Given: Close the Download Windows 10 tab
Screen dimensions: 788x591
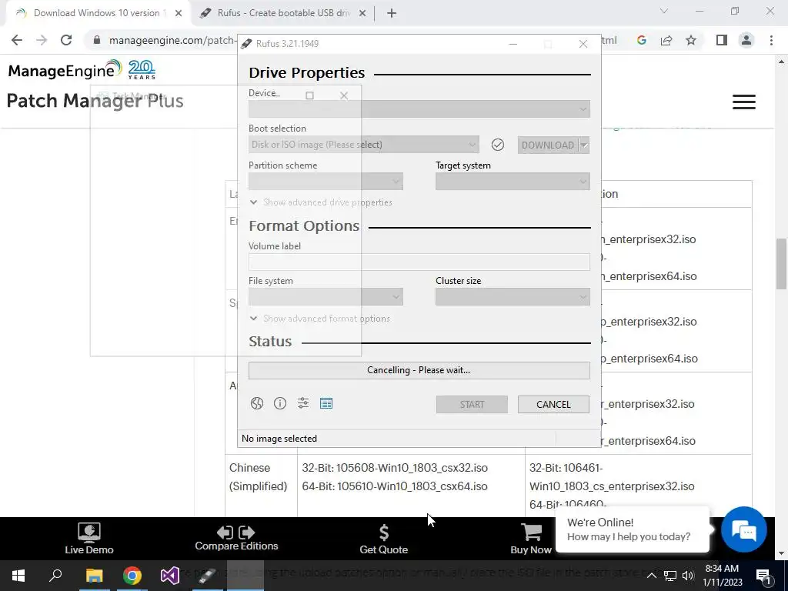Looking at the screenshot, I should (179, 14).
